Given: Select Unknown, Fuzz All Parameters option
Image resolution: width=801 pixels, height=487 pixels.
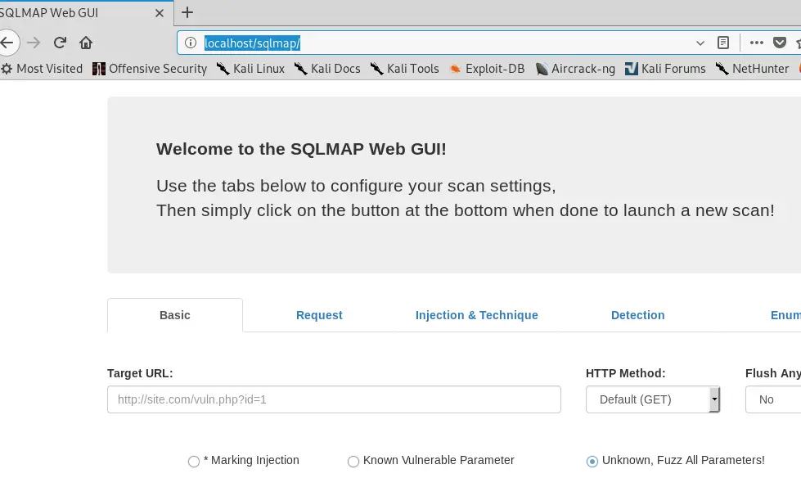Looking at the screenshot, I should point(592,462).
